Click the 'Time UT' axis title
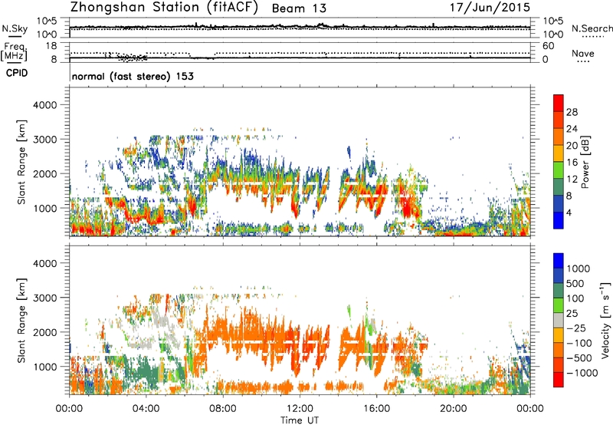613x425 pixels. [x=300, y=420]
